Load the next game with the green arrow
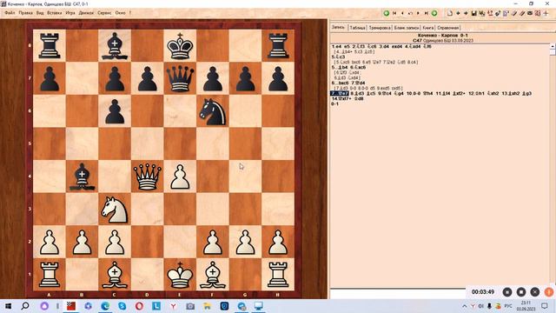Screen dimensions: 556x313 point(434,13)
